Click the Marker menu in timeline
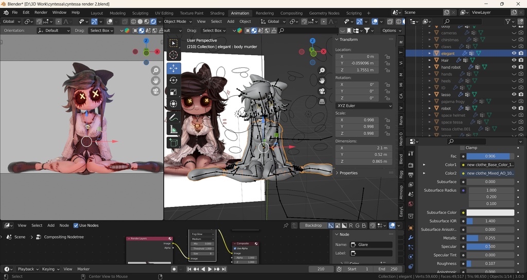This screenshot has width=527, height=280. click(83, 269)
